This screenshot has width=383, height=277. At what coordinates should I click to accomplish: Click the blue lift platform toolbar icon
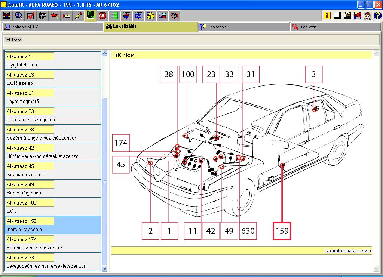click(138, 16)
